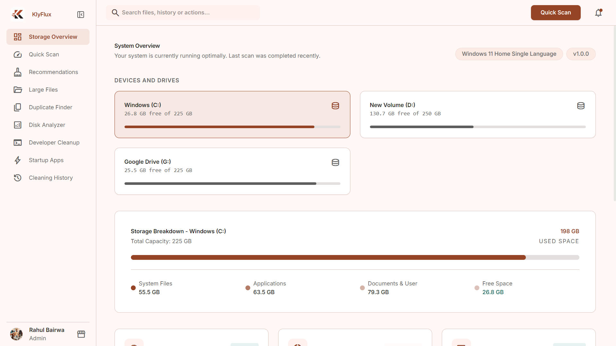Click the Quick Scan gauge icon in sidebar
Screen dimensions: 616x346
18,54
